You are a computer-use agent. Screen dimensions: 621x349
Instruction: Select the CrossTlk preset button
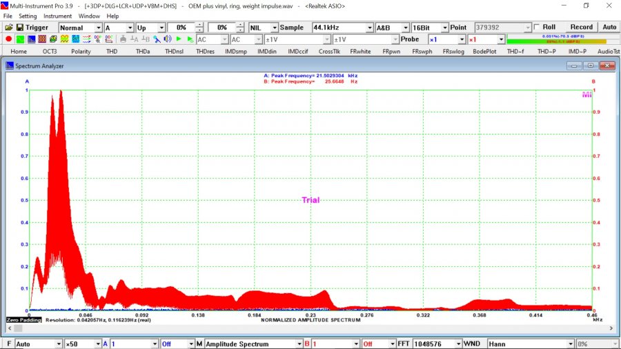click(329, 51)
